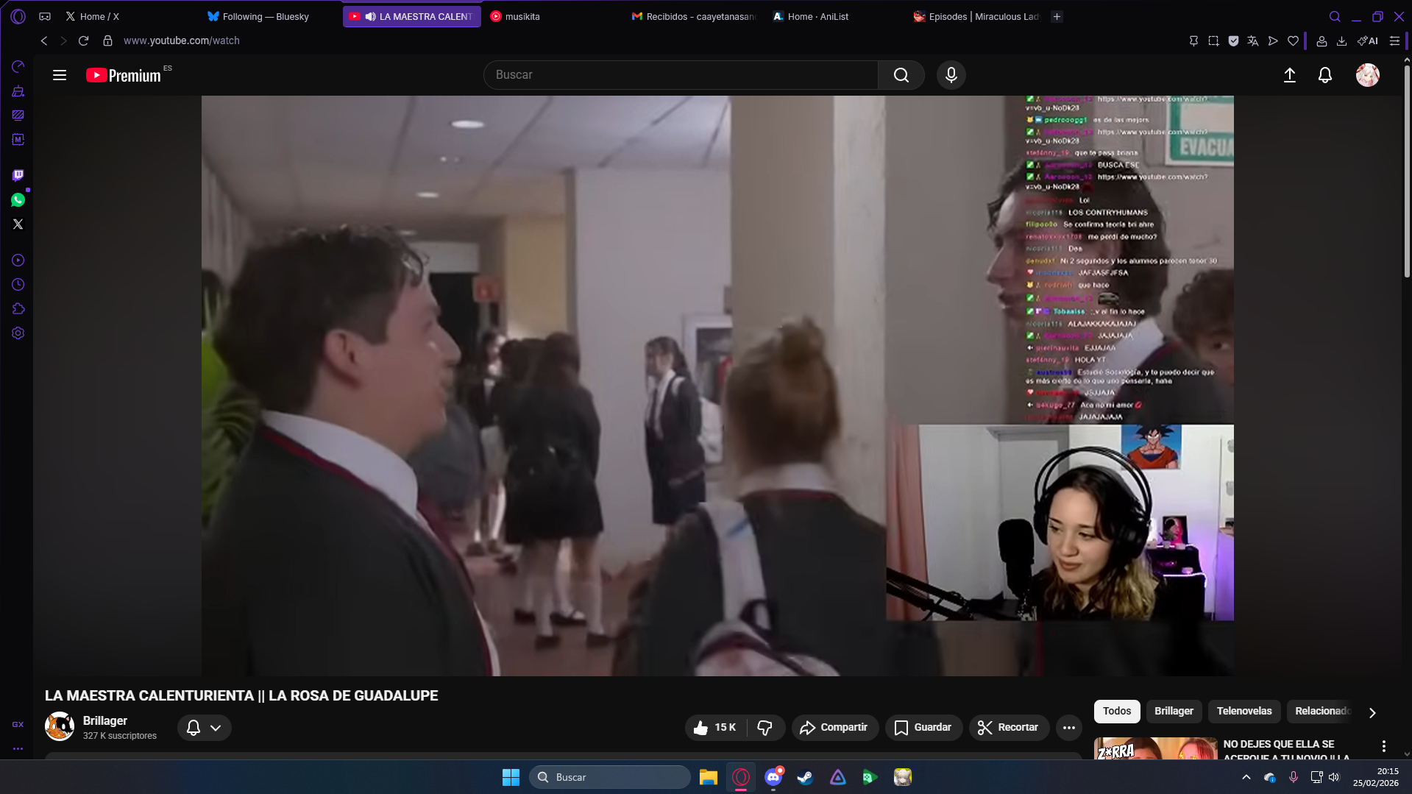Dislike the video with thumbs down
This screenshot has width=1412, height=794.
coord(765,728)
